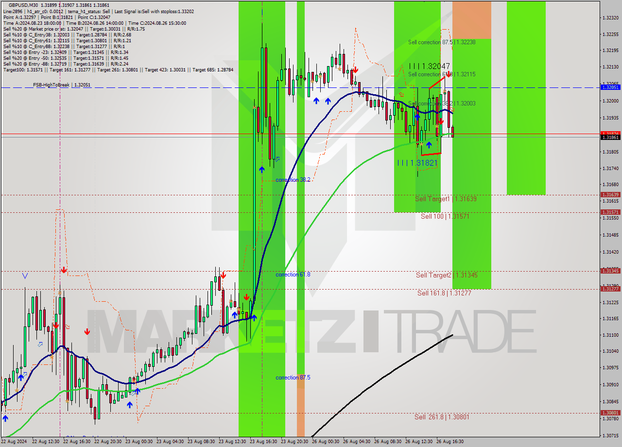Screen dimensions: 622x447
Task: Click the blue V marker on the chart
Action: point(25,275)
